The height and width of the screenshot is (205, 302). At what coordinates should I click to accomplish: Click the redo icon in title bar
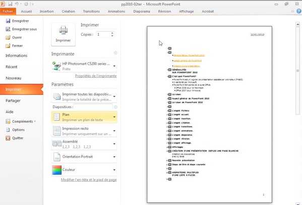point(26,4)
